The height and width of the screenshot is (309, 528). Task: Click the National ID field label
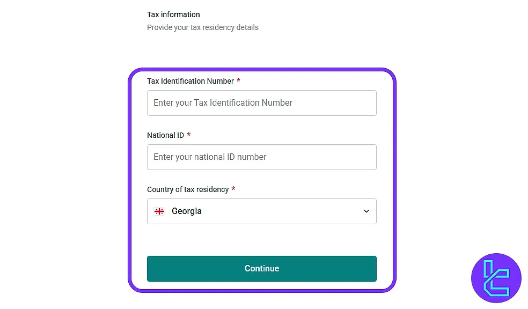[x=164, y=135]
